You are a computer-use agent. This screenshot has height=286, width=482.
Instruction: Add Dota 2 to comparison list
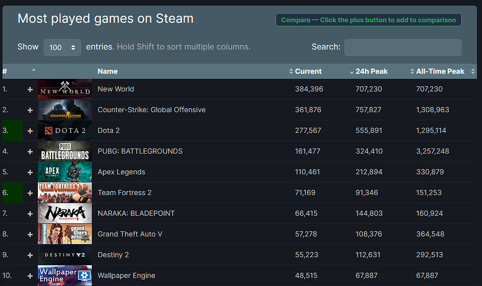(x=30, y=131)
